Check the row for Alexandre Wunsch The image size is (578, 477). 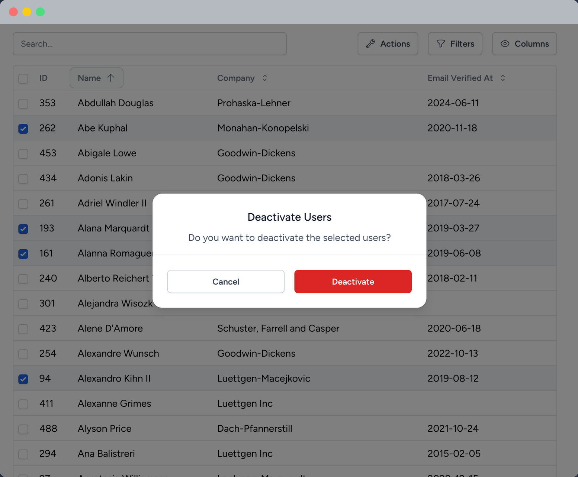[x=23, y=354]
